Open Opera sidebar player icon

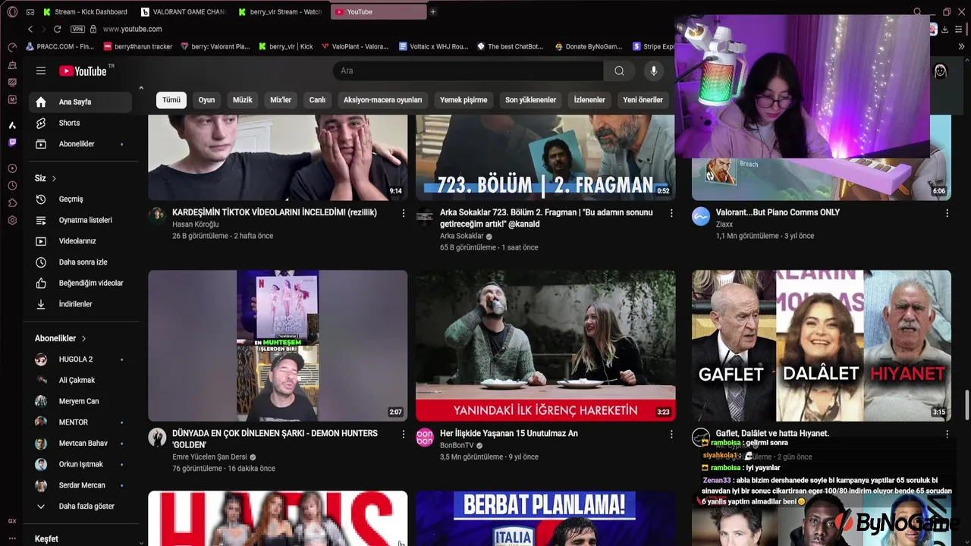click(x=12, y=168)
